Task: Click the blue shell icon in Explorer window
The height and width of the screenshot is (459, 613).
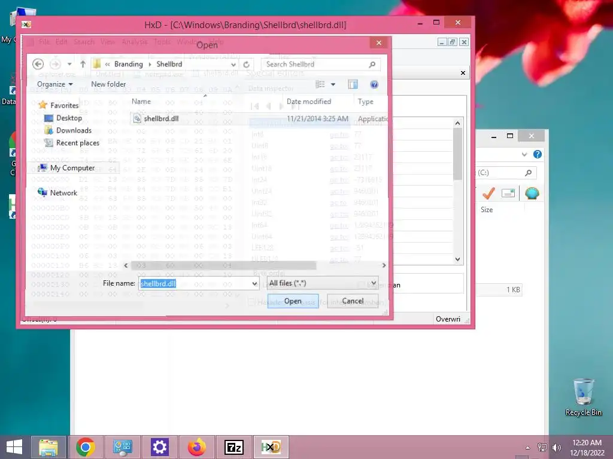Action: (532, 193)
